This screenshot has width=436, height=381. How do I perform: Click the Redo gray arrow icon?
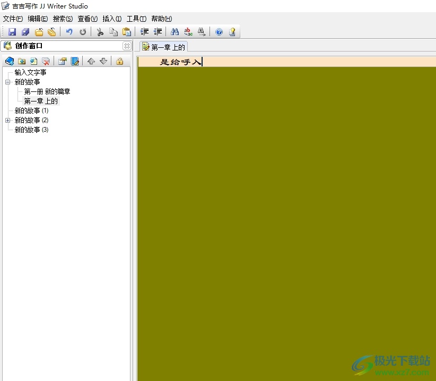[83, 32]
